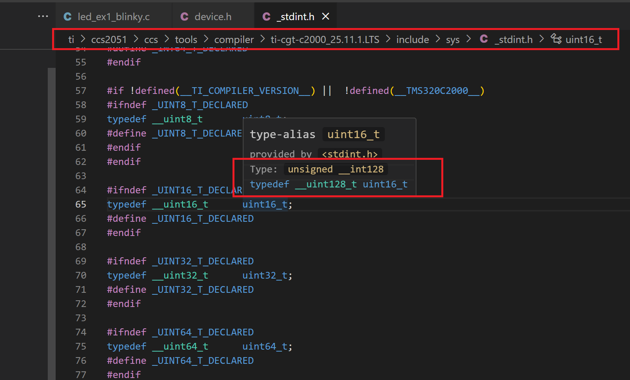Open the more actions ellipsis menu
This screenshot has height=380, width=630.
point(43,17)
